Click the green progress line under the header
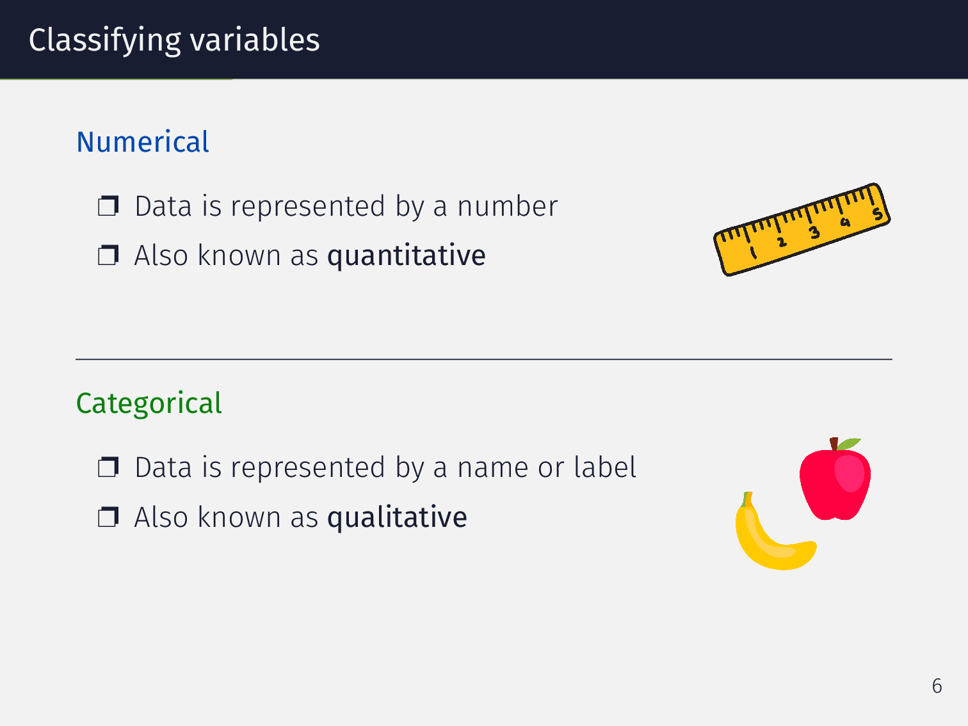Screen dimensions: 968x726 (x=116, y=79)
